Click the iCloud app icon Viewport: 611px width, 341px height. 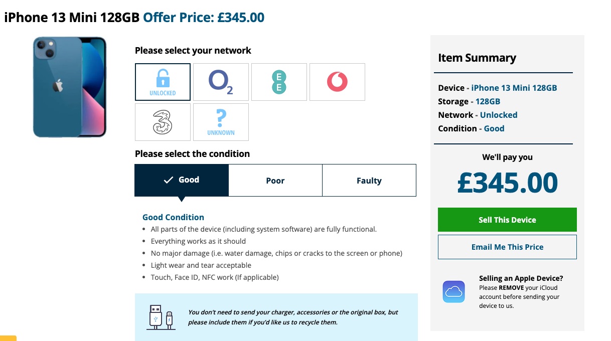(453, 291)
